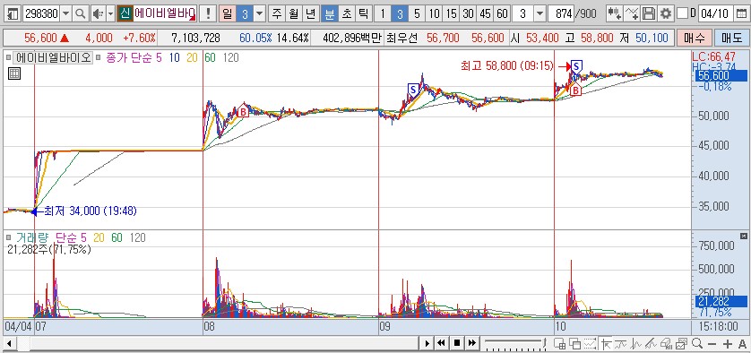Select the 일 daily chart period
The height and width of the screenshot is (353, 751).
point(227,13)
